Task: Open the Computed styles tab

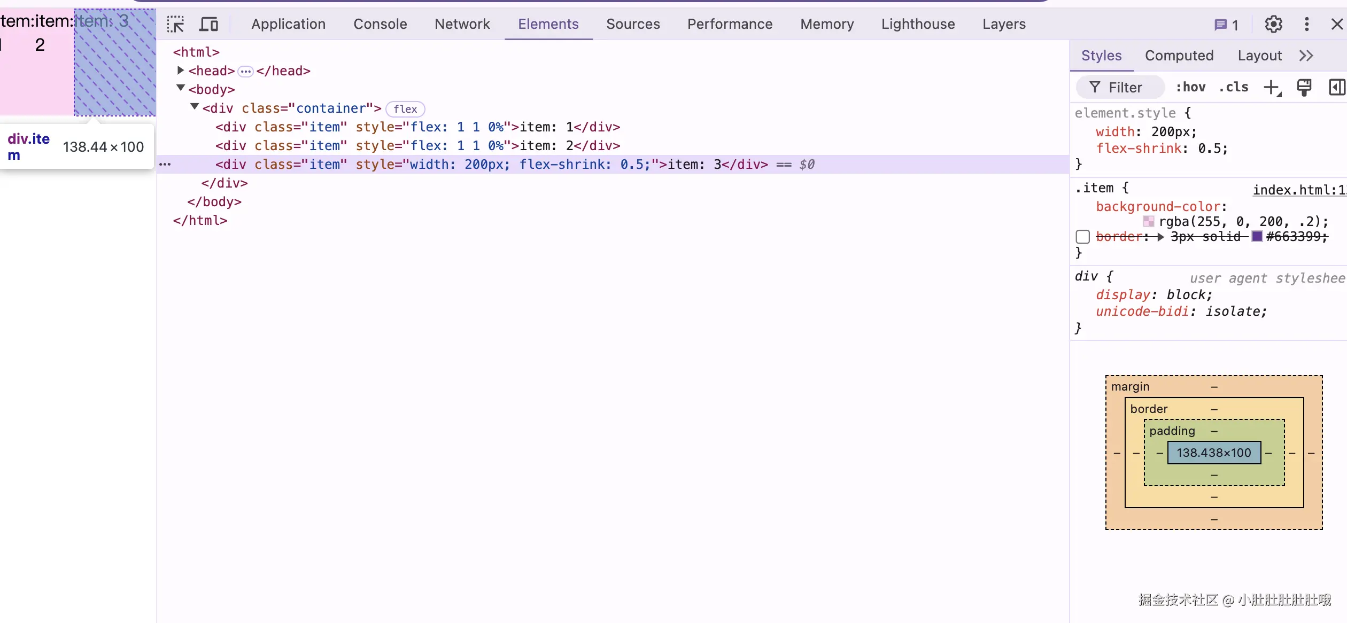Action: [1179, 56]
